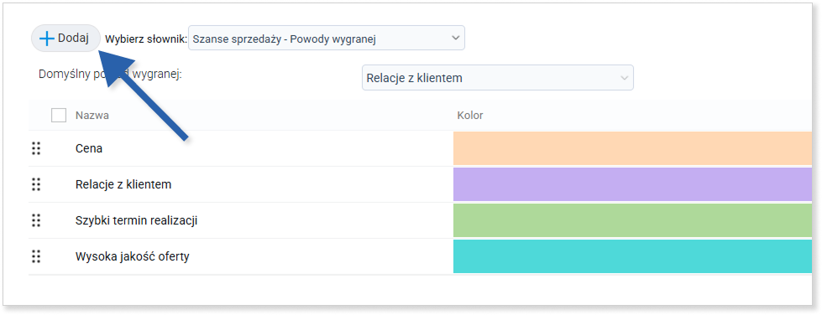Select the turquoise Wysoka jakość oferty swatch
The image size is (822, 315).
(x=632, y=256)
